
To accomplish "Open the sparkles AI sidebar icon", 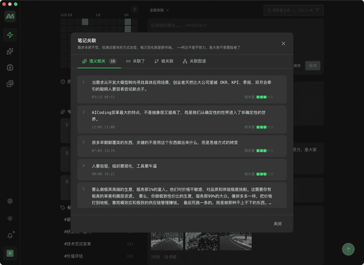I will click(x=10, y=51).
